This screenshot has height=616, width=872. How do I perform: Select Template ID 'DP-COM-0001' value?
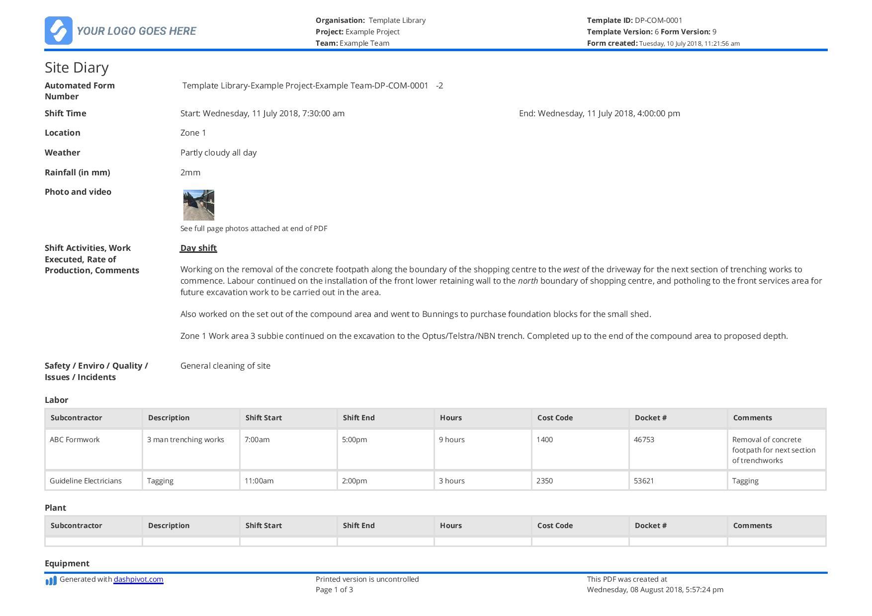coord(658,20)
